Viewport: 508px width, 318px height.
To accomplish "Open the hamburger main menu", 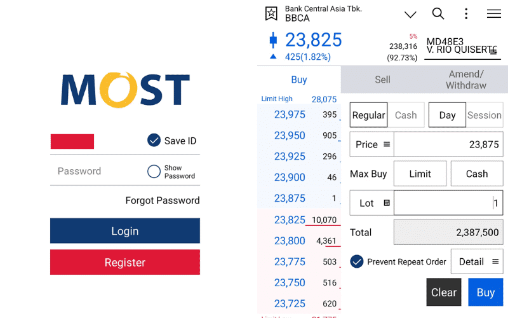I will point(493,13).
